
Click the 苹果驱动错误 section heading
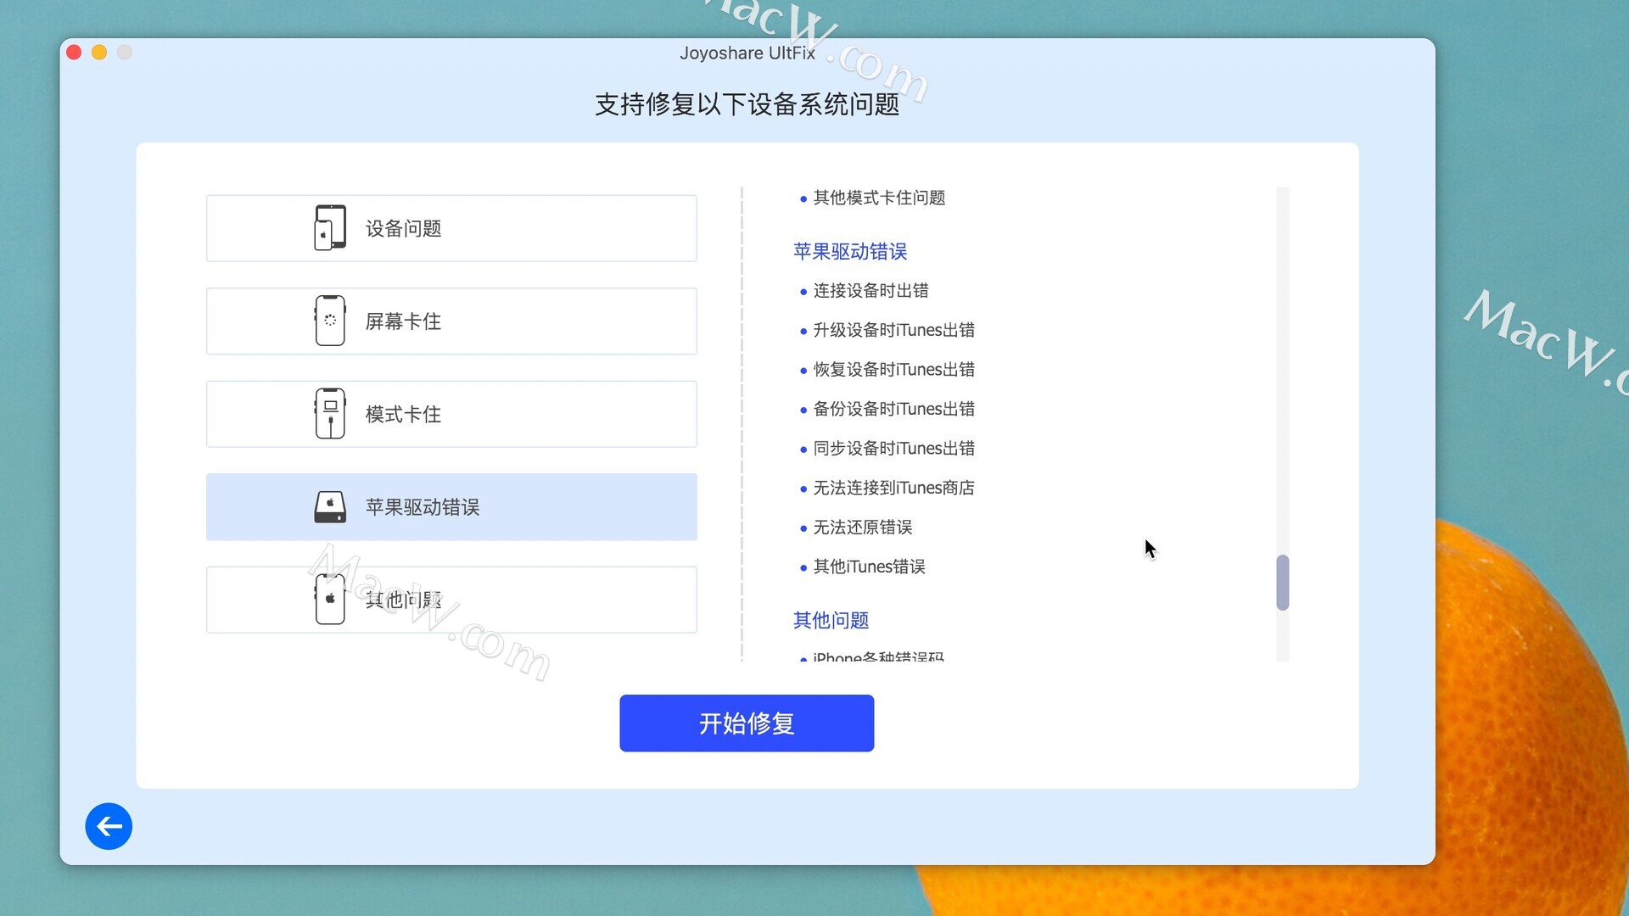coord(850,251)
